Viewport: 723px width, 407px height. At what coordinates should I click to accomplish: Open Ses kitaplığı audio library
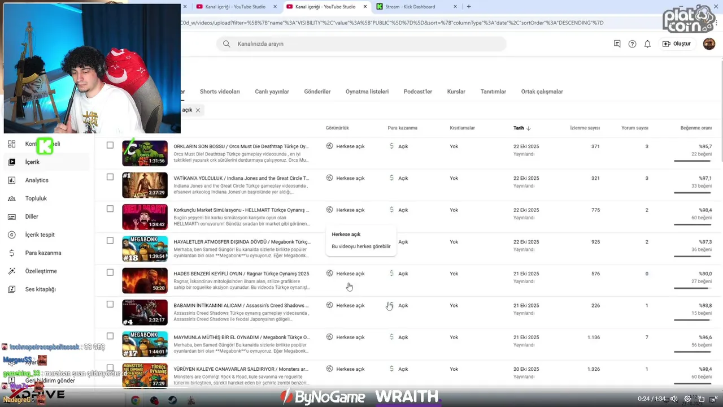click(40, 289)
